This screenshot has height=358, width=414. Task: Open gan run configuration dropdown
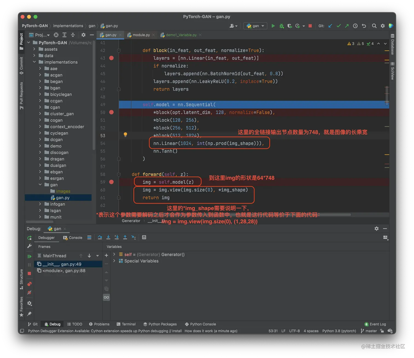(255, 26)
